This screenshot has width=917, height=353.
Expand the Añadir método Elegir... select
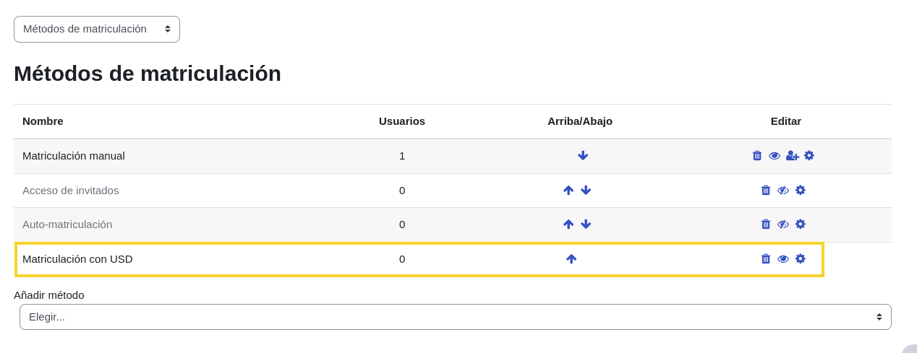[x=456, y=317]
